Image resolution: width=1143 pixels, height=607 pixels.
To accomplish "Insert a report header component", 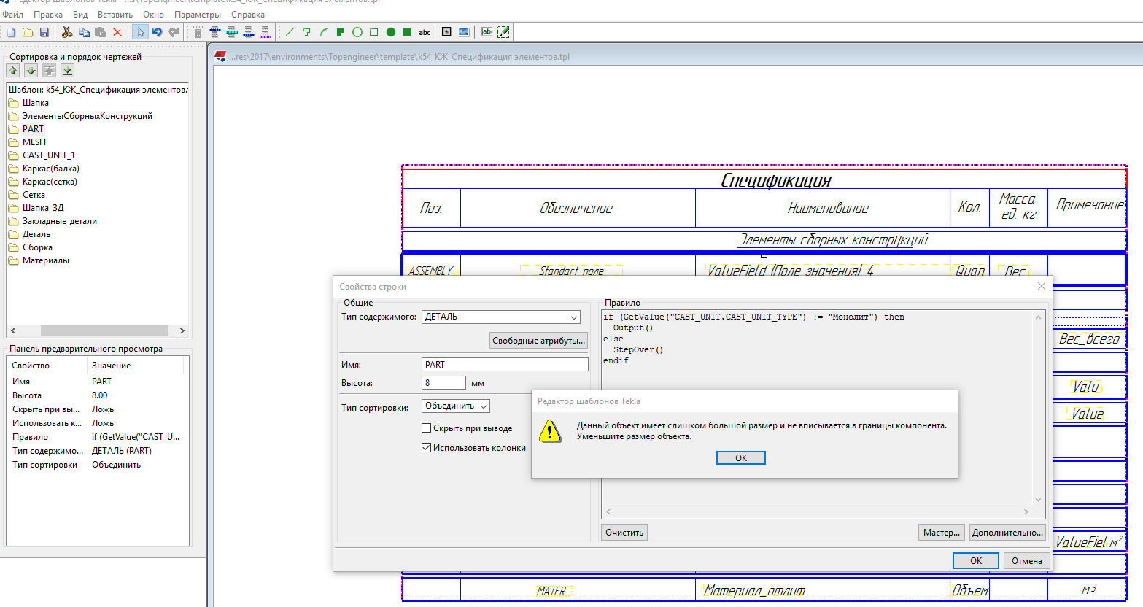I will coord(198,32).
